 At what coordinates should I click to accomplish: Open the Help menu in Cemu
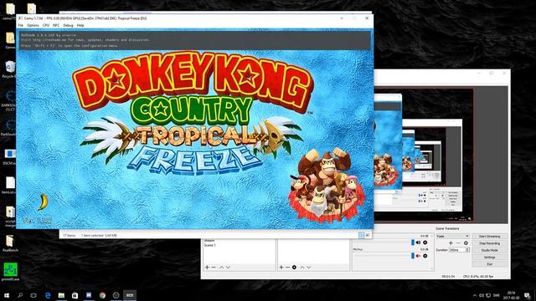(x=80, y=25)
